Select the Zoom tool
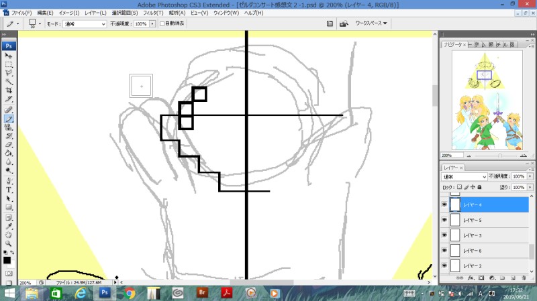Image resolution: width=537 pixels, height=301 pixels. pyautogui.click(x=9, y=243)
